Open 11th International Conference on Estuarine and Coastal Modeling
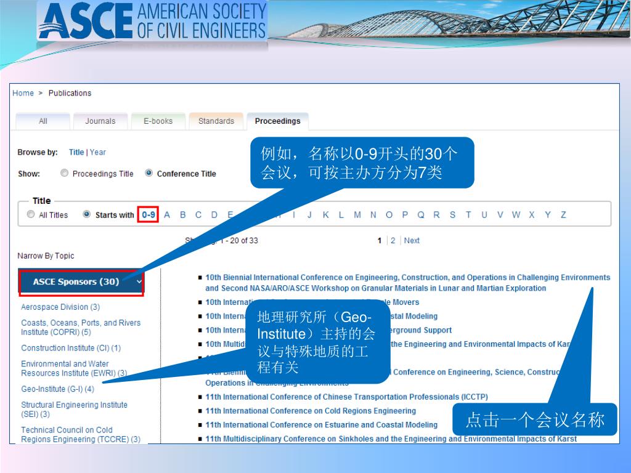The width and height of the screenshot is (631, 473). point(321,425)
